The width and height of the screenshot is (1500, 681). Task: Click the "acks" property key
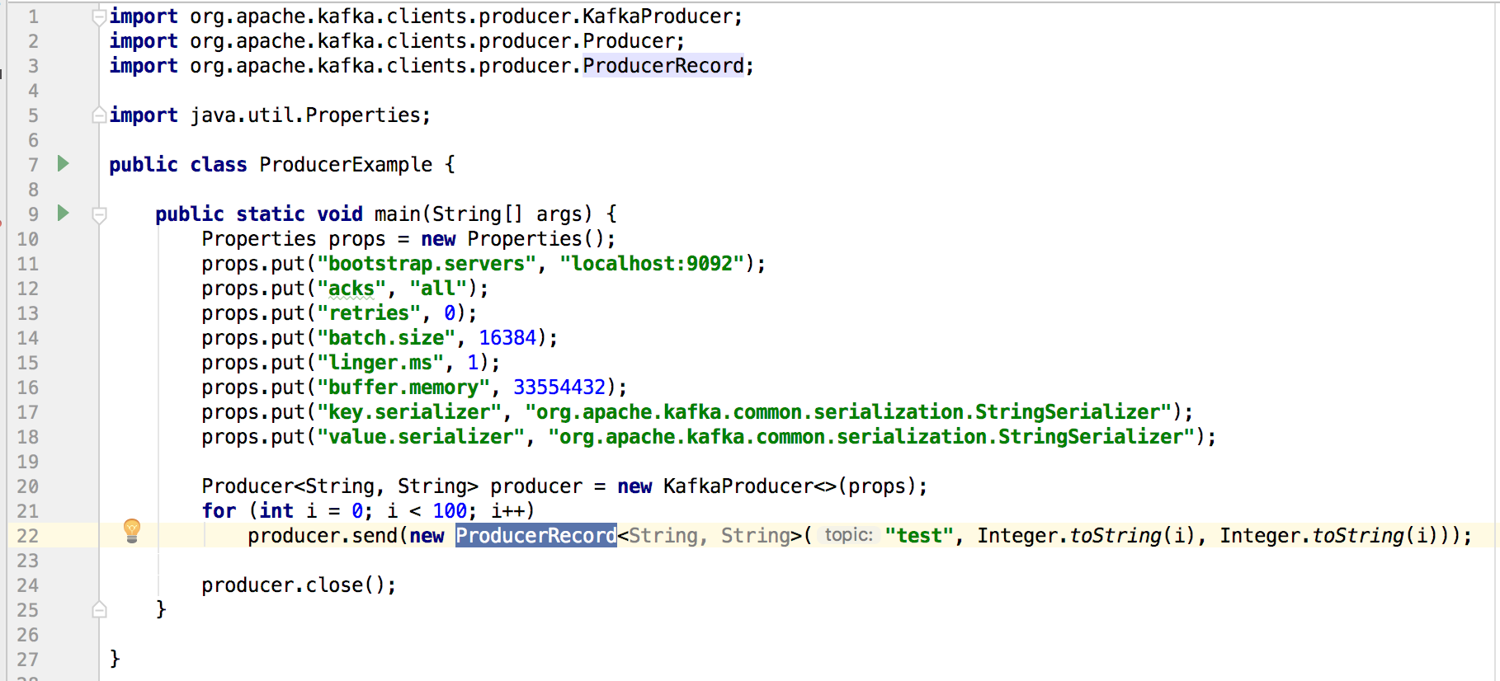(x=351, y=288)
